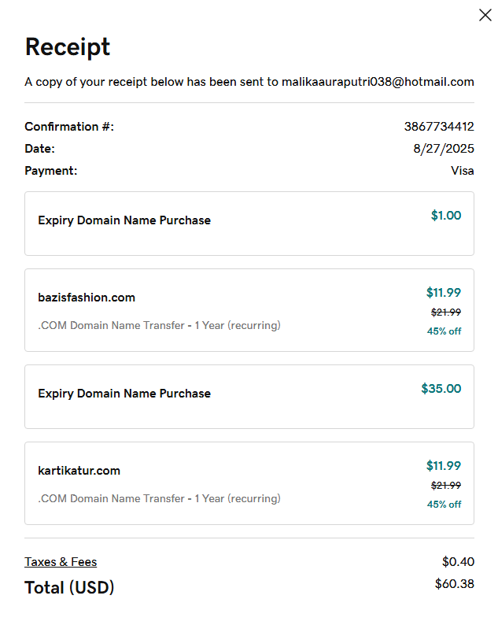Click the Receipt heading
This screenshot has height=625, width=498.
pos(68,47)
